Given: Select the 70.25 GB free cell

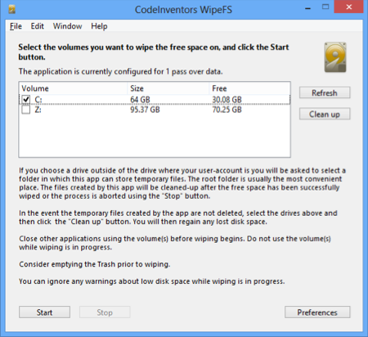Looking at the screenshot, I should click(x=227, y=110).
